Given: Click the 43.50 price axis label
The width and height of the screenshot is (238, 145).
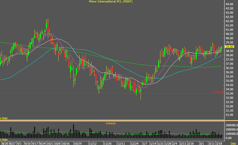Looking at the screenshot, I should [x=229, y=8].
